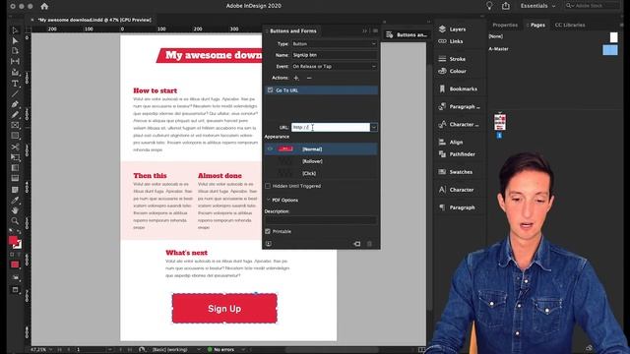Select the Type tool
This screenshot has width=630, height=354.
[15, 84]
